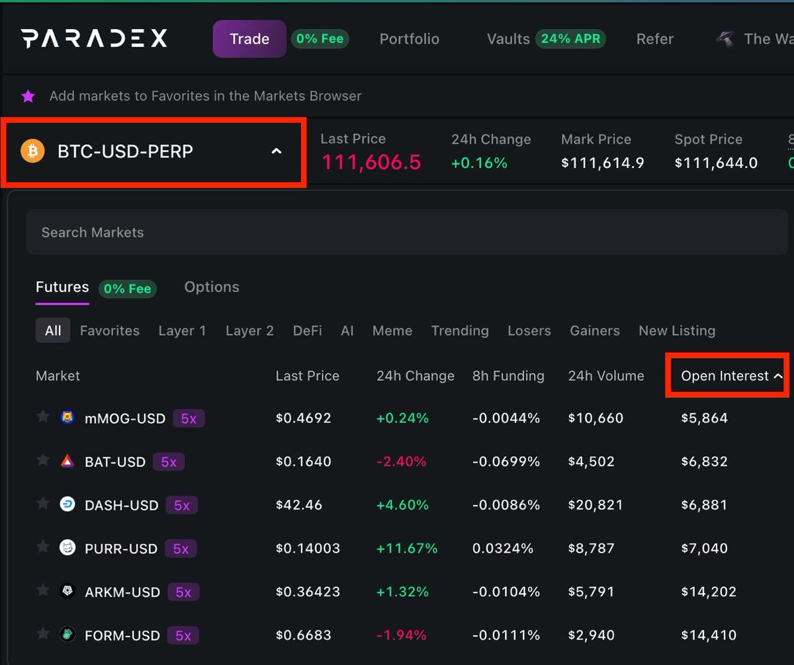Filter markets by DeFi
Viewport: 794px width, 665px height.
point(308,331)
